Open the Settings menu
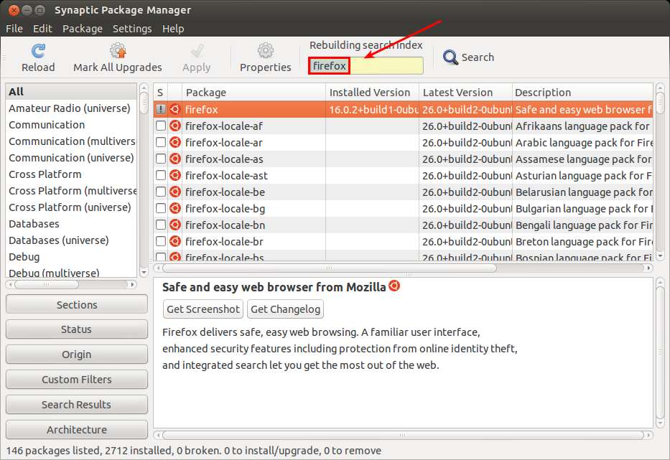This screenshot has width=670, height=460. click(132, 29)
